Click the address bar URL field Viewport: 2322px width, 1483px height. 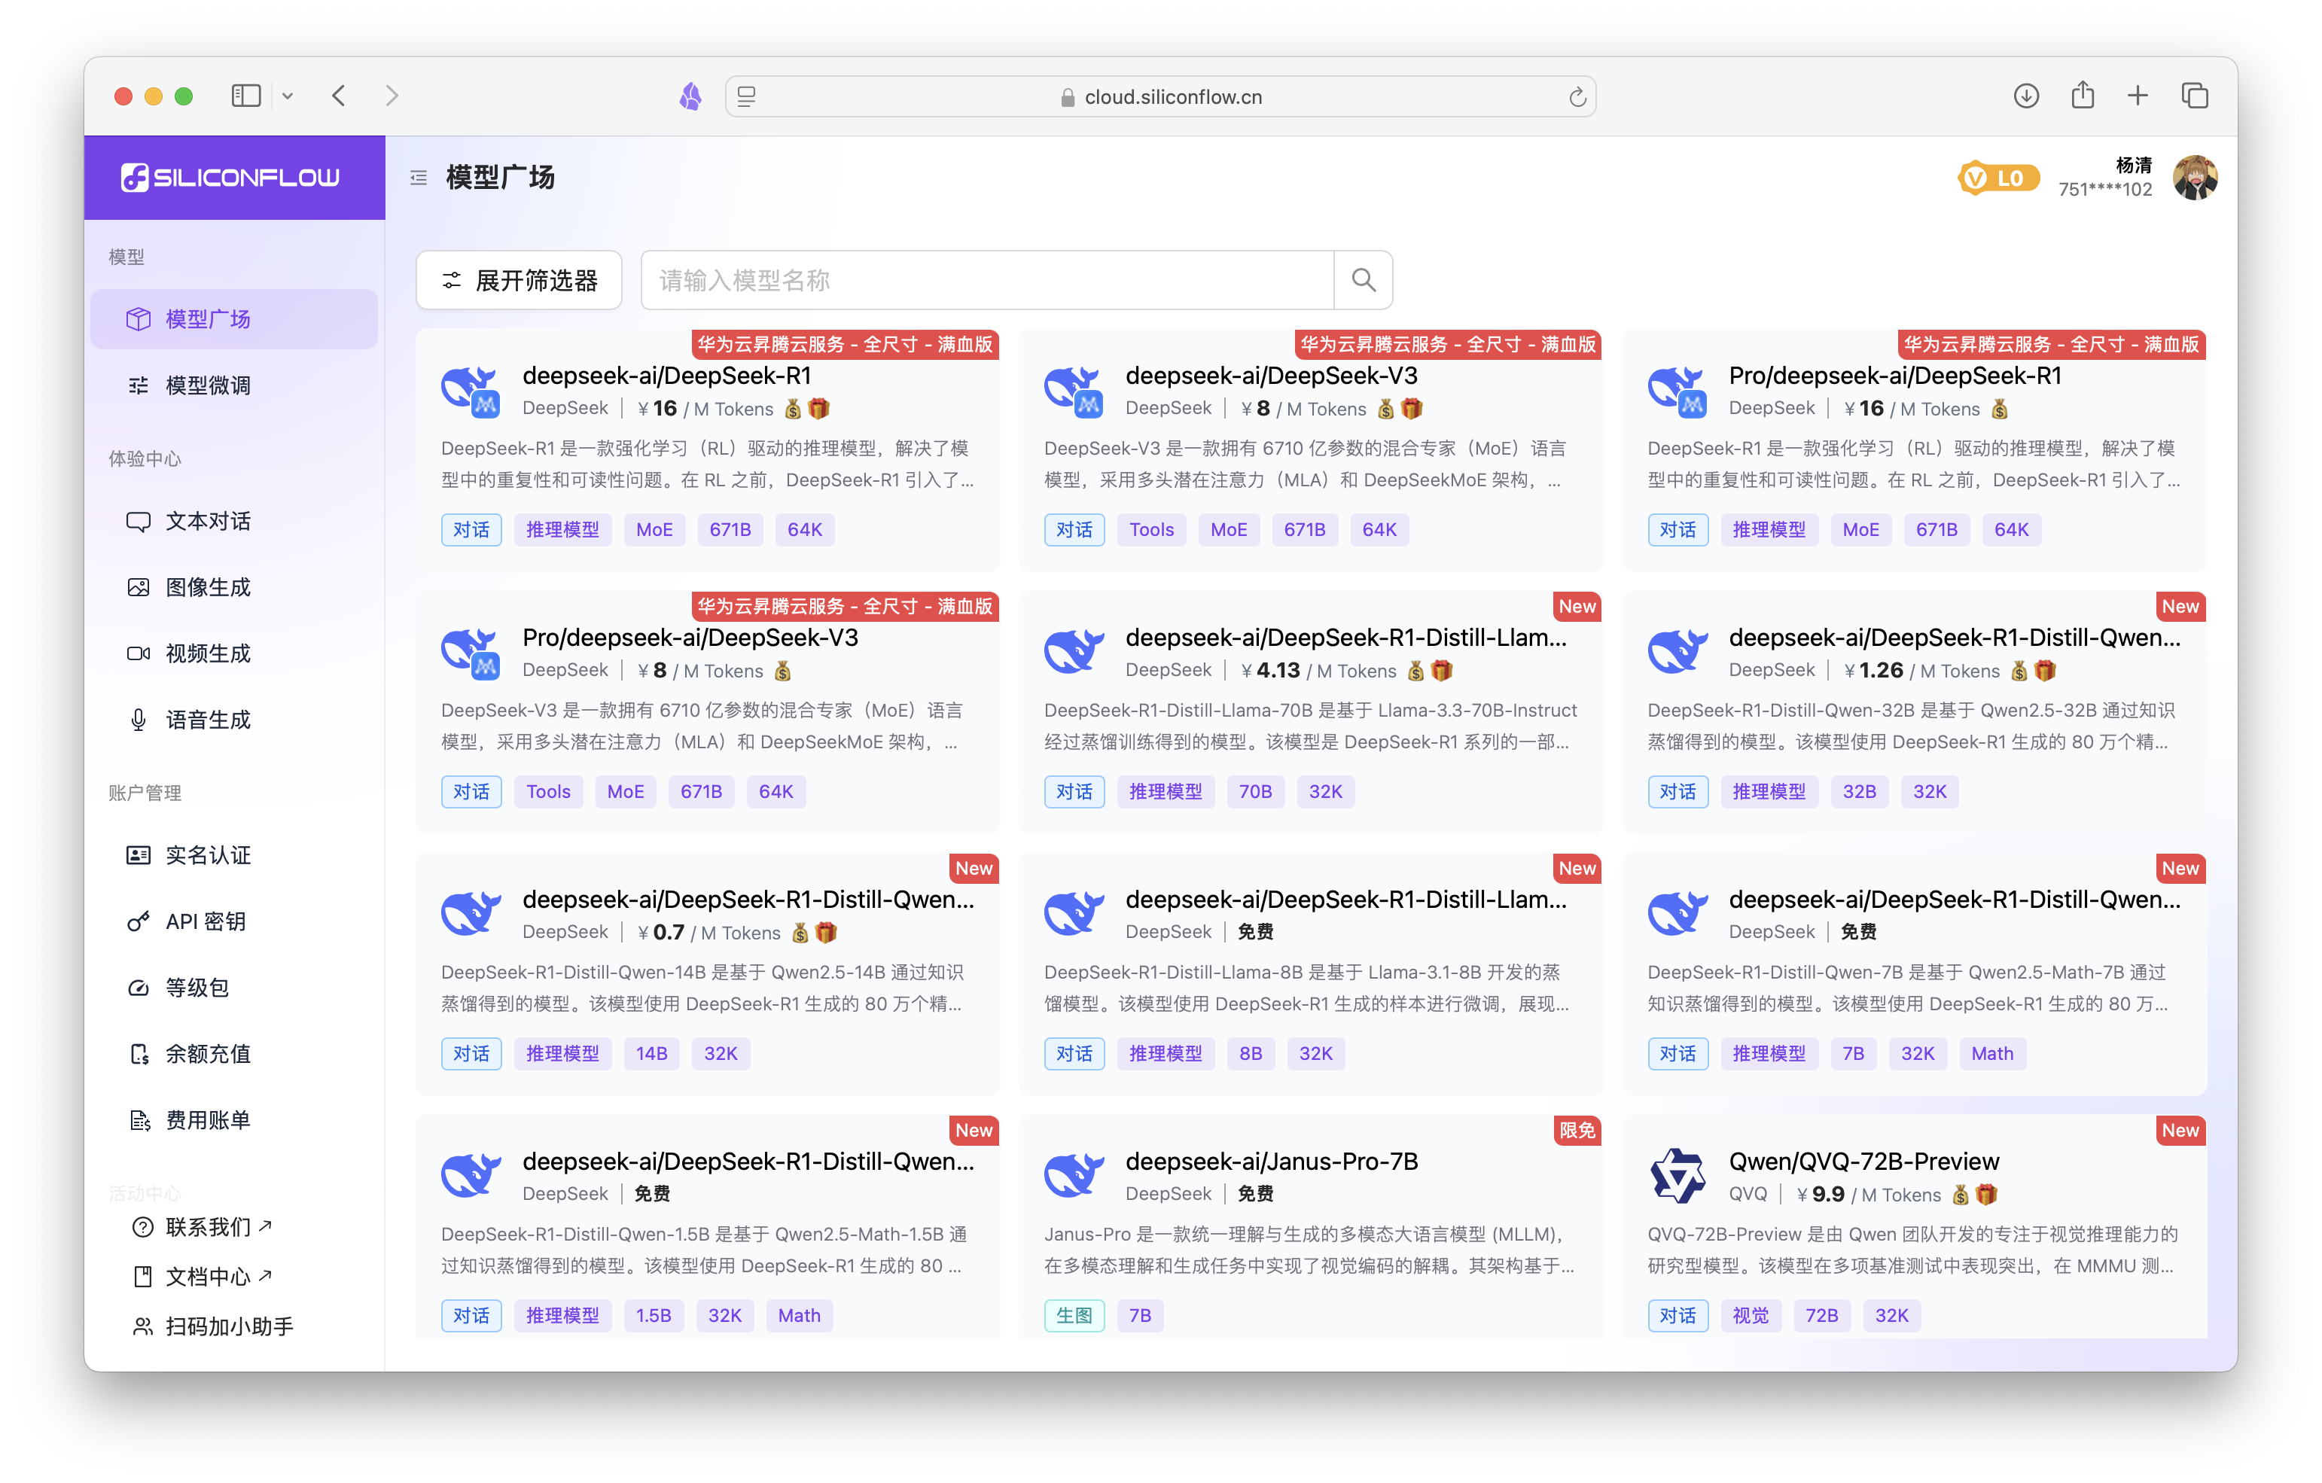point(1160,96)
